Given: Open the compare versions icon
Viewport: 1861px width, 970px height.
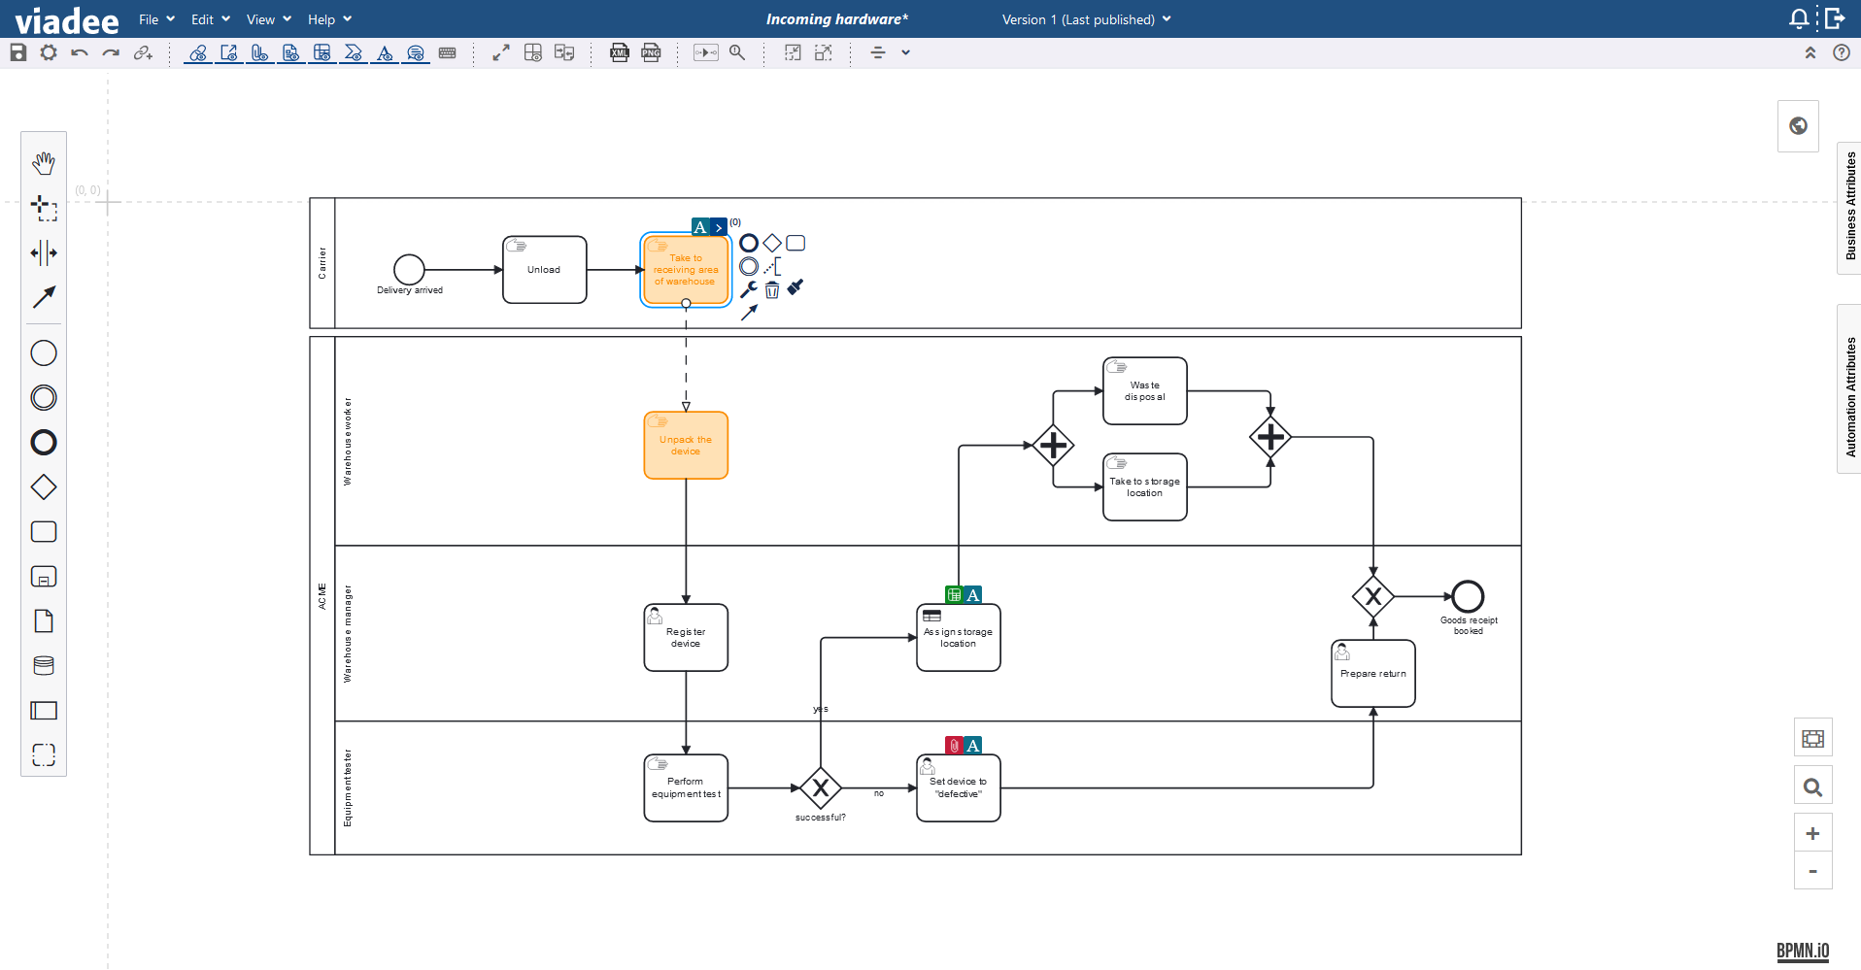Looking at the screenshot, I should coord(564,52).
